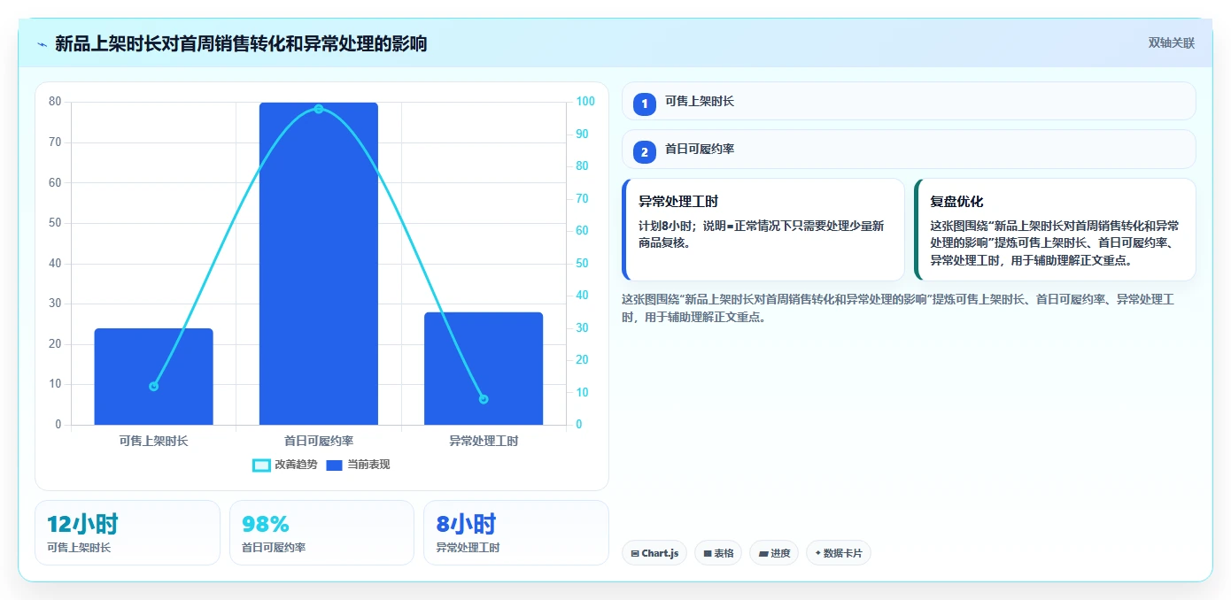Select the Chart.js tag chip
The height and width of the screenshot is (600, 1231).
coord(654,553)
